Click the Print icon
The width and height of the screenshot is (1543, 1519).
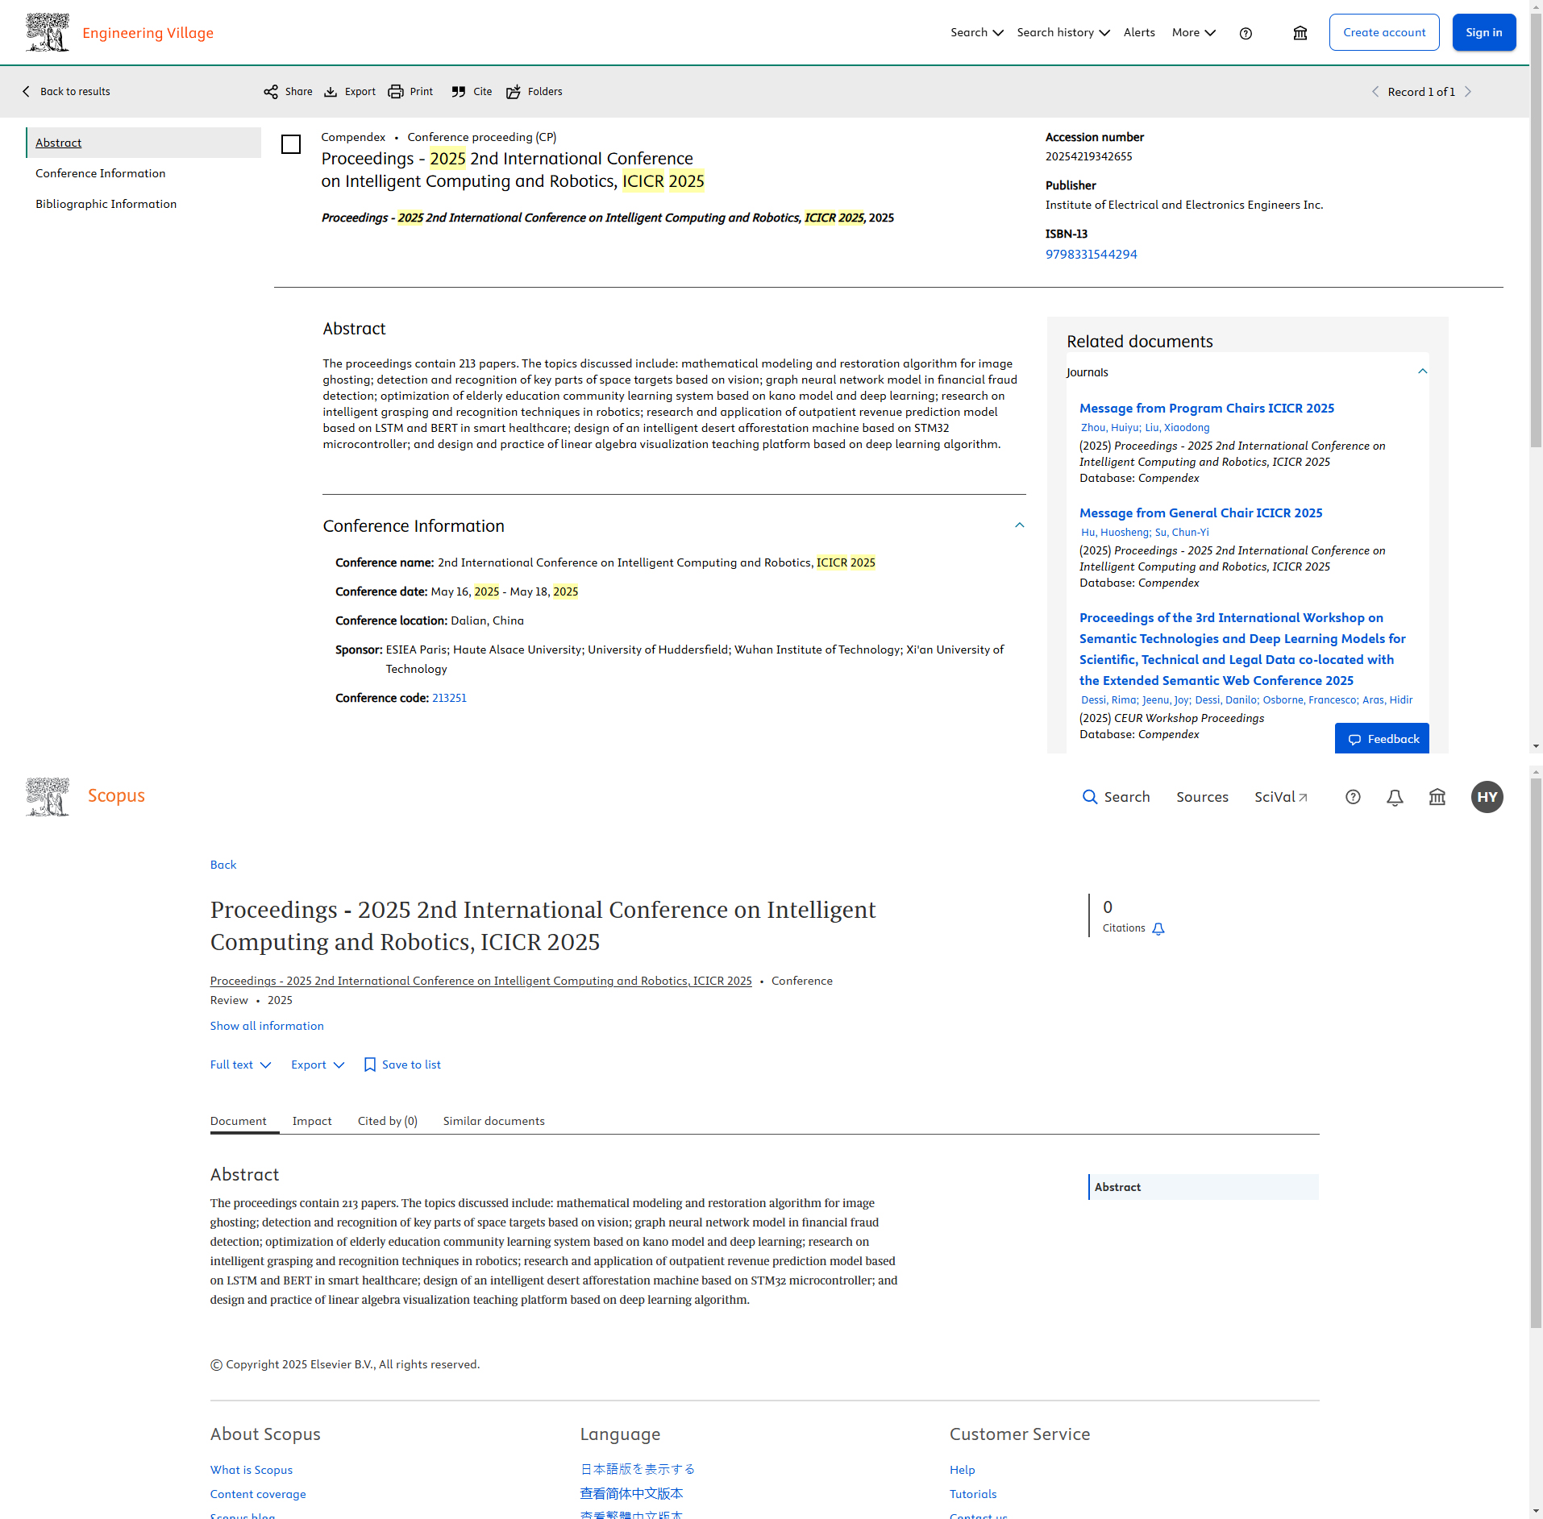pos(395,92)
